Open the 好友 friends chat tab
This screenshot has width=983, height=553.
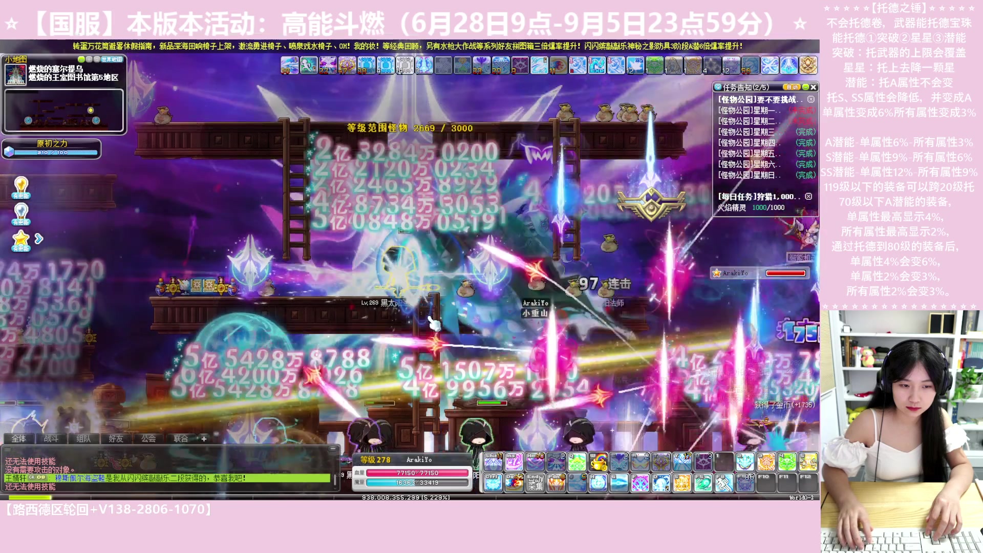coord(116,438)
